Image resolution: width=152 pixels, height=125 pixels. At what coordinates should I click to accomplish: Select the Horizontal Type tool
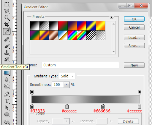tap(7, 101)
